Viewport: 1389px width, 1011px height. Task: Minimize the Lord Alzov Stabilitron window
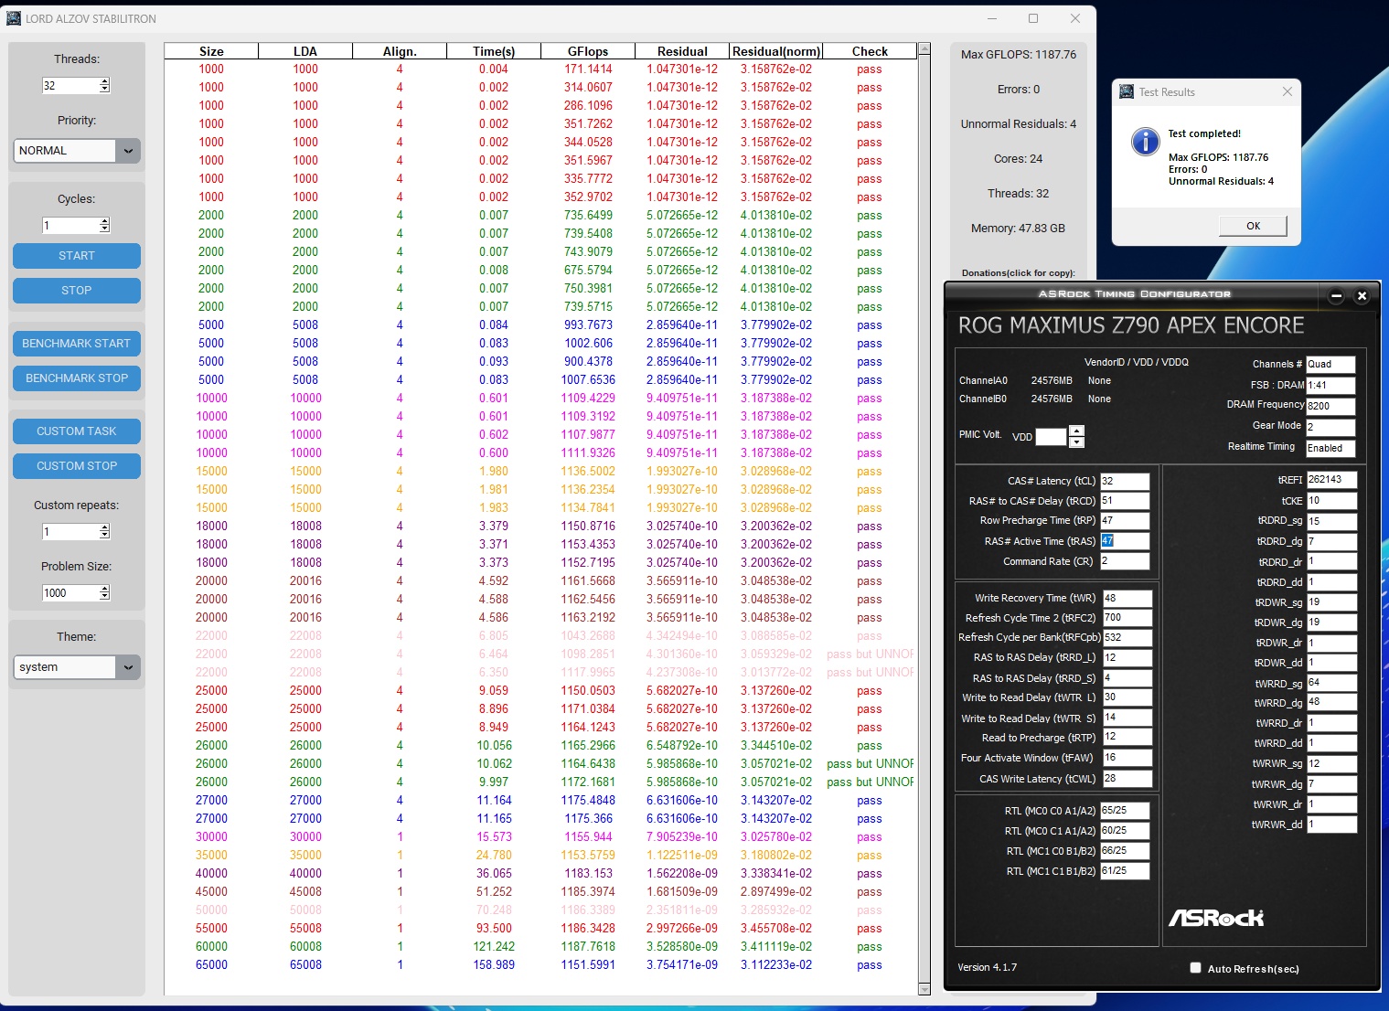993,18
